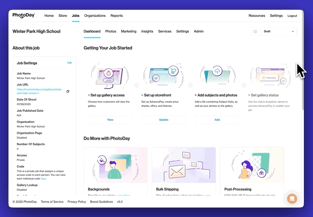The image size is (313, 217).
Task: Open the Reports menu
Action: [x=117, y=16]
